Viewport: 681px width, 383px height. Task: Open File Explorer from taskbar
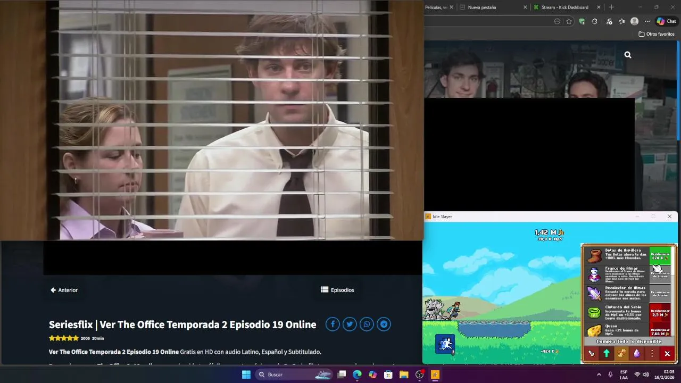click(404, 374)
